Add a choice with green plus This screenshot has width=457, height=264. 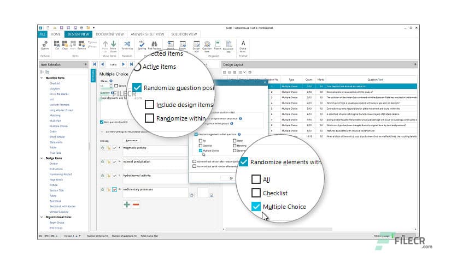[127, 205]
